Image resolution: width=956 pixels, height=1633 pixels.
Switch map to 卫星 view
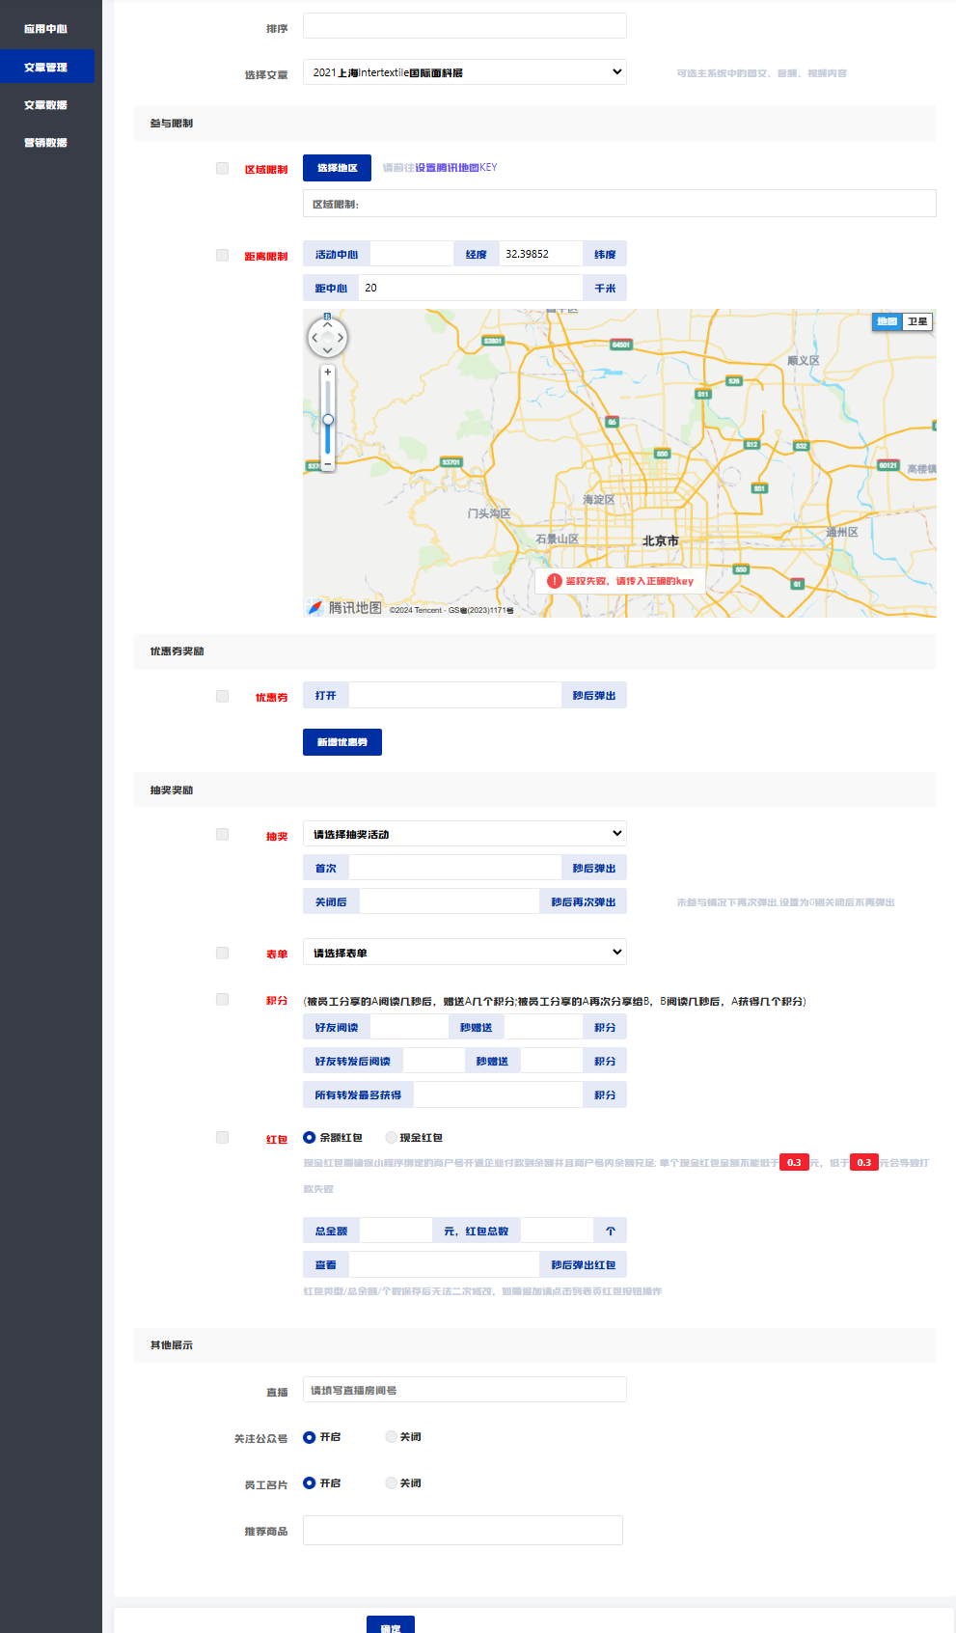[x=917, y=321]
